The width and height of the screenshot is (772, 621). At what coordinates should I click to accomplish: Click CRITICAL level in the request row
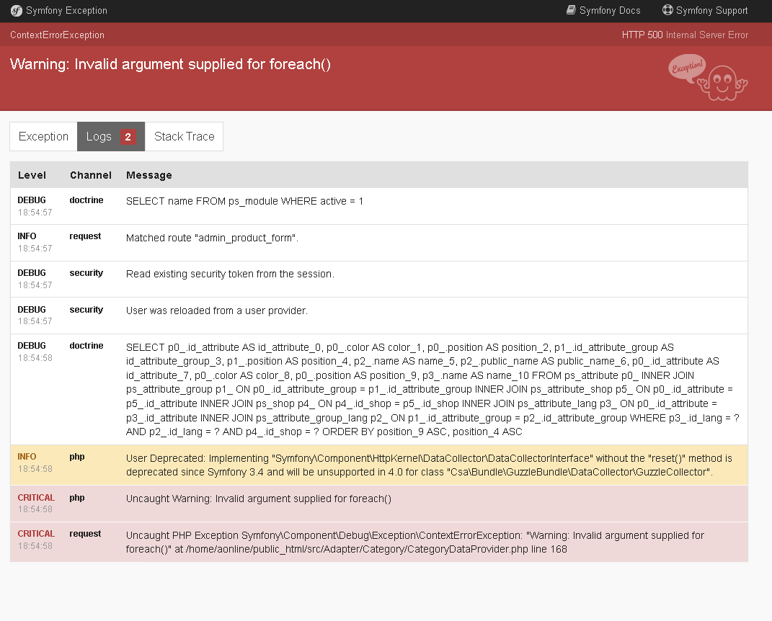[36, 533]
